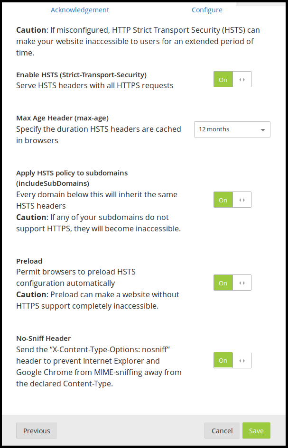288x448 pixels.
Task: Click arrows handle on Enable HSTS toggle
Action: [242, 80]
